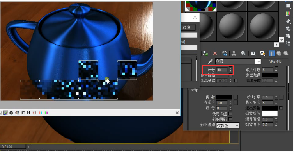294x152 pixels.
Task: Open the Material/Map Navigator icon
Action: pyautogui.click(x=288, y=43)
